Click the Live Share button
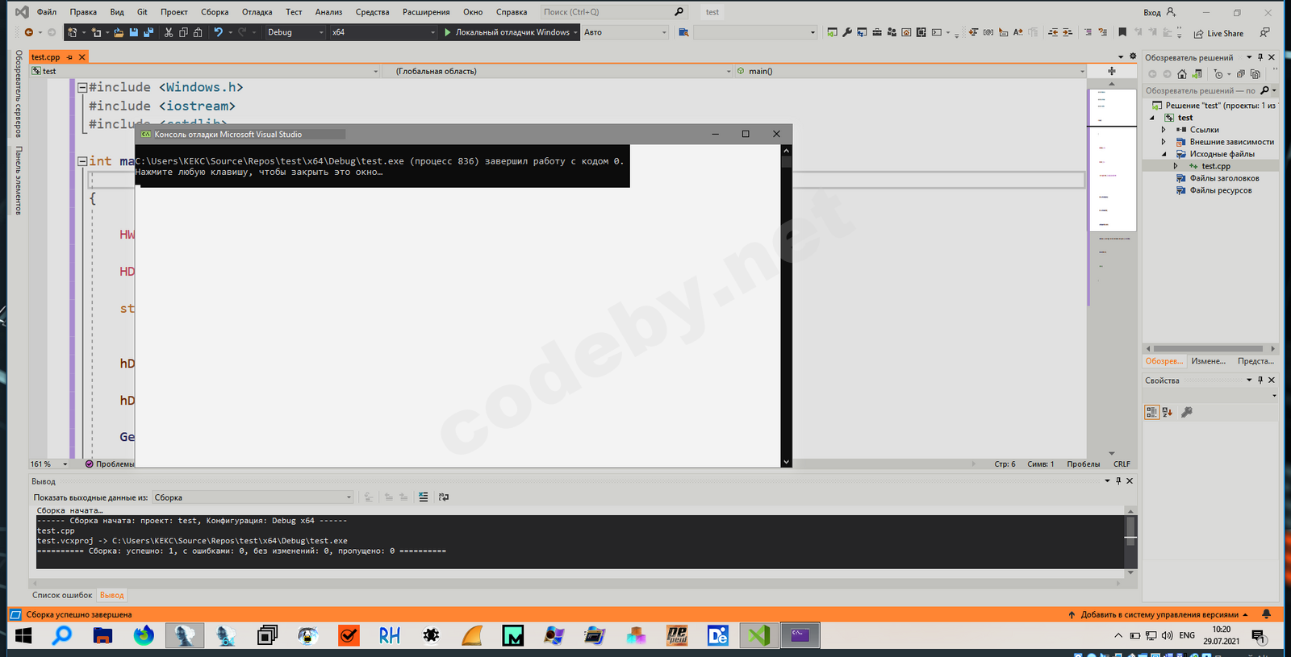1291x657 pixels. coord(1218,33)
